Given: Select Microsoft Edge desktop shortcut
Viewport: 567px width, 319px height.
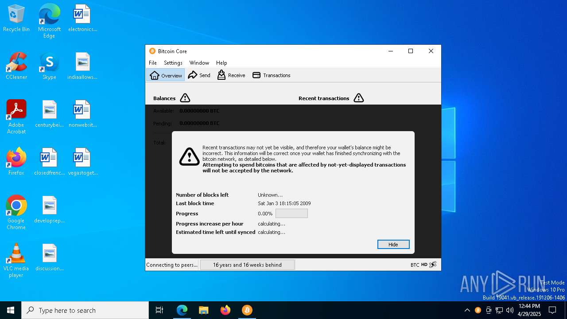Looking at the screenshot, I should pyautogui.click(x=49, y=21).
